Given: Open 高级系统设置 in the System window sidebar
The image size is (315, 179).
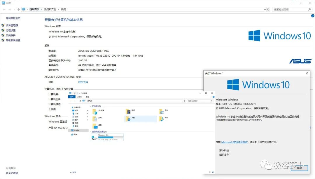Looking at the screenshot, I should (x=13, y=40).
